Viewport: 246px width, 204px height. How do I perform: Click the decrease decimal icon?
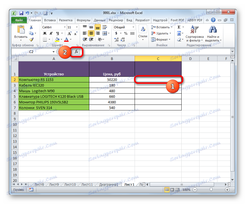[123, 40]
